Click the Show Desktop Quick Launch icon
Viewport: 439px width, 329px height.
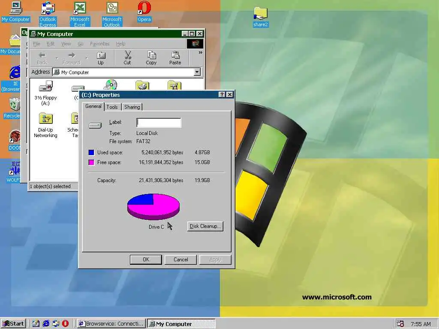tap(36, 324)
